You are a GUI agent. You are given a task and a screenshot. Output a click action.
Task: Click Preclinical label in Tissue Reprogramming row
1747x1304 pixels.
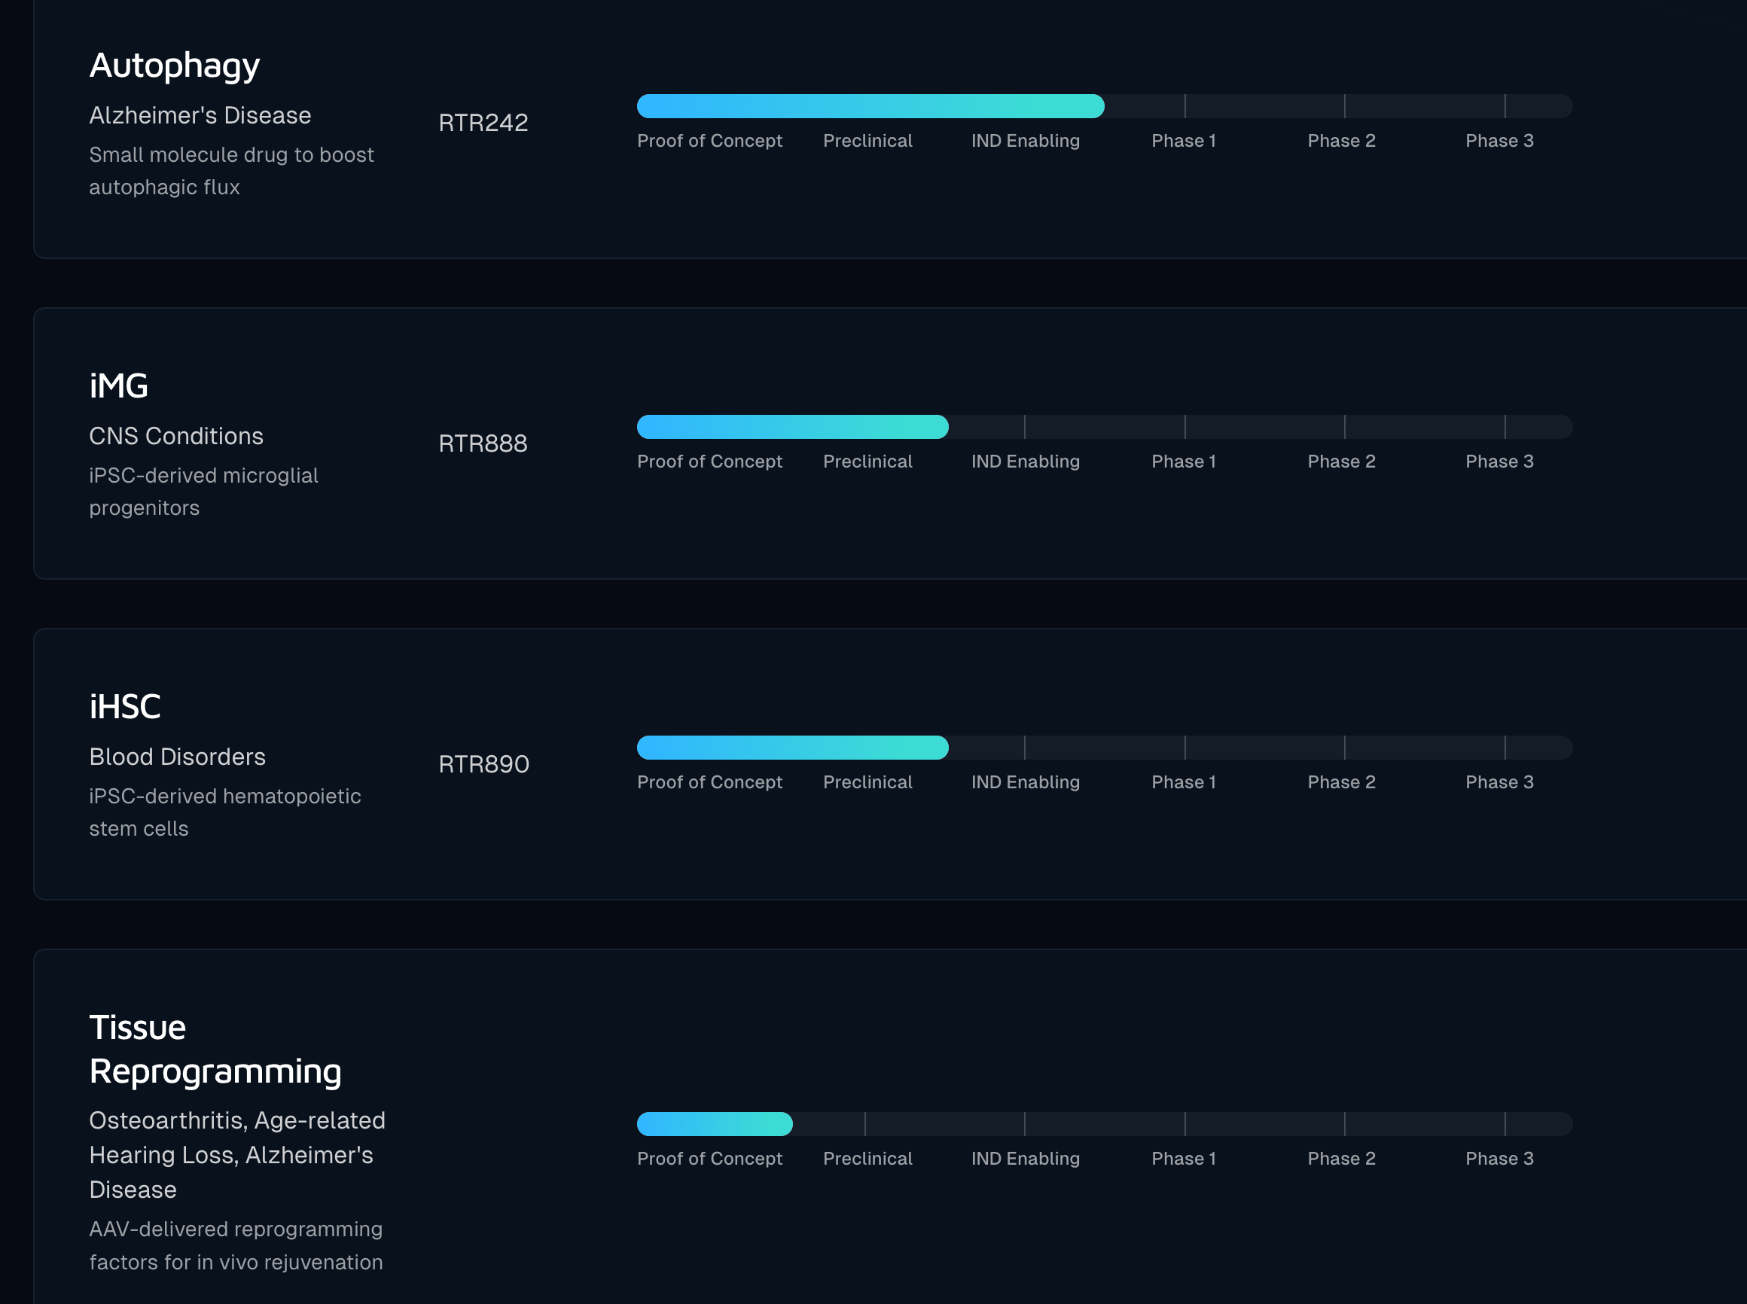point(867,1158)
